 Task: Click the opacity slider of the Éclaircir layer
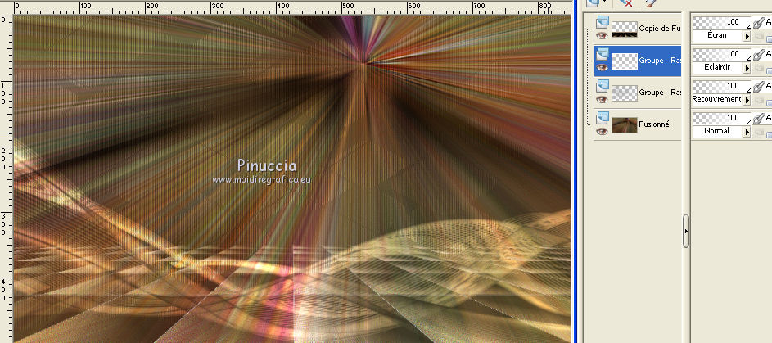pyautogui.click(x=722, y=55)
